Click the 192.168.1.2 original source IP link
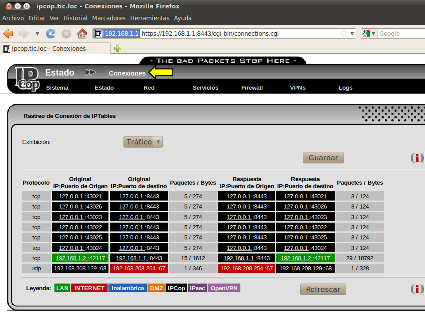This screenshot has height=318, width=425. (70, 258)
